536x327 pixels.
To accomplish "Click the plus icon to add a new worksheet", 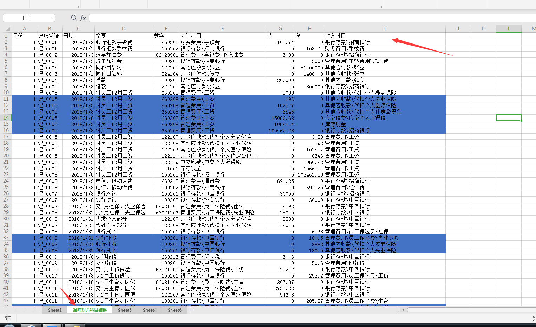I will click(191, 310).
